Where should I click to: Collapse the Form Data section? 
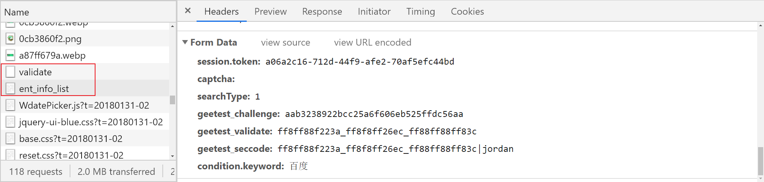pyautogui.click(x=185, y=42)
